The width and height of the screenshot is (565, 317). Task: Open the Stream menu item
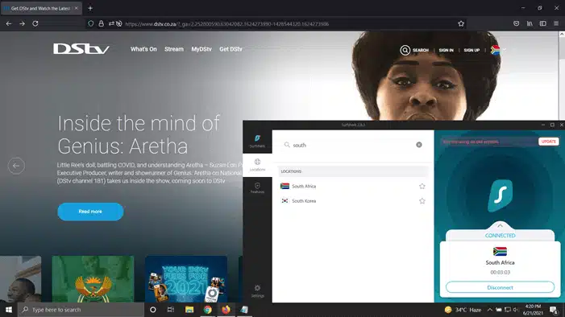click(174, 49)
